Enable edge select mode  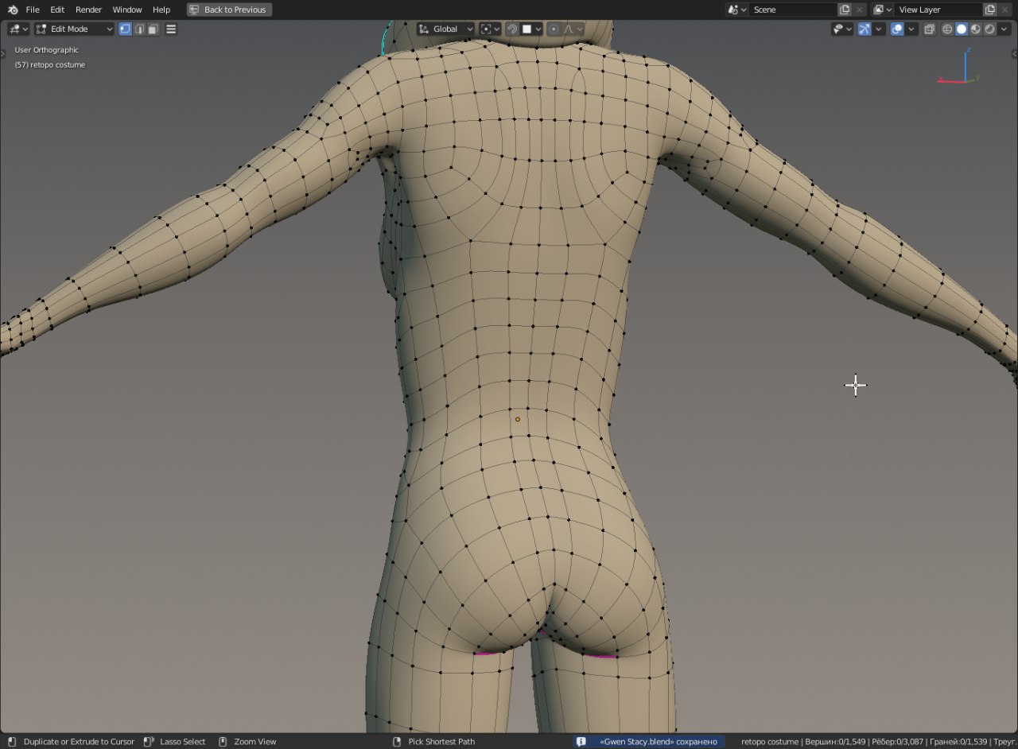pos(139,29)
